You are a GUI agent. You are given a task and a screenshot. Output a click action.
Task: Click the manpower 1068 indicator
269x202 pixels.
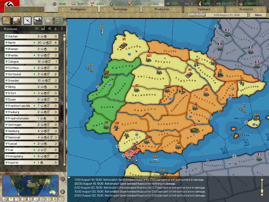(x=172, y=4)
